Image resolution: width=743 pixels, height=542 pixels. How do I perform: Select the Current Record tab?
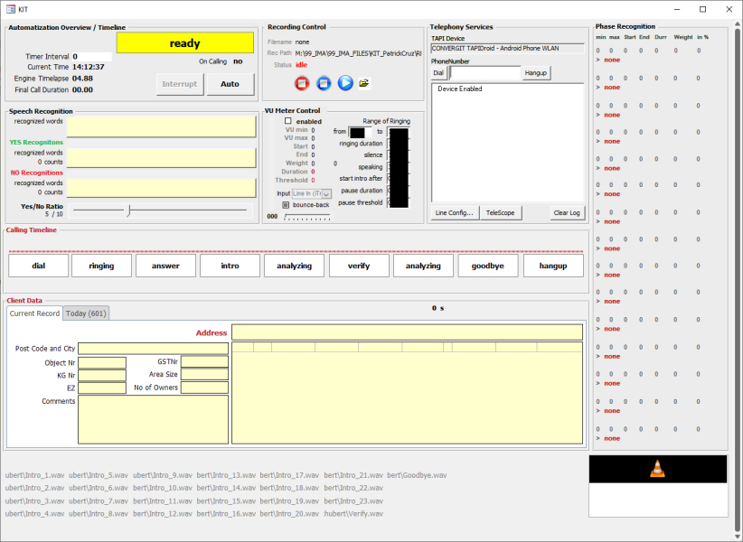[34, 313]
